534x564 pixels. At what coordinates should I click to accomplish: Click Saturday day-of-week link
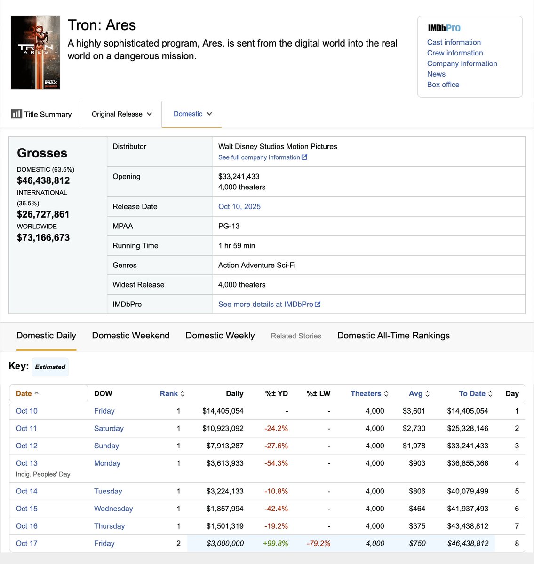[109, 428]
